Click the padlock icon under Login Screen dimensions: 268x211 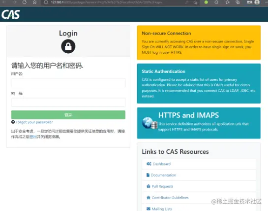pos(68,46)
